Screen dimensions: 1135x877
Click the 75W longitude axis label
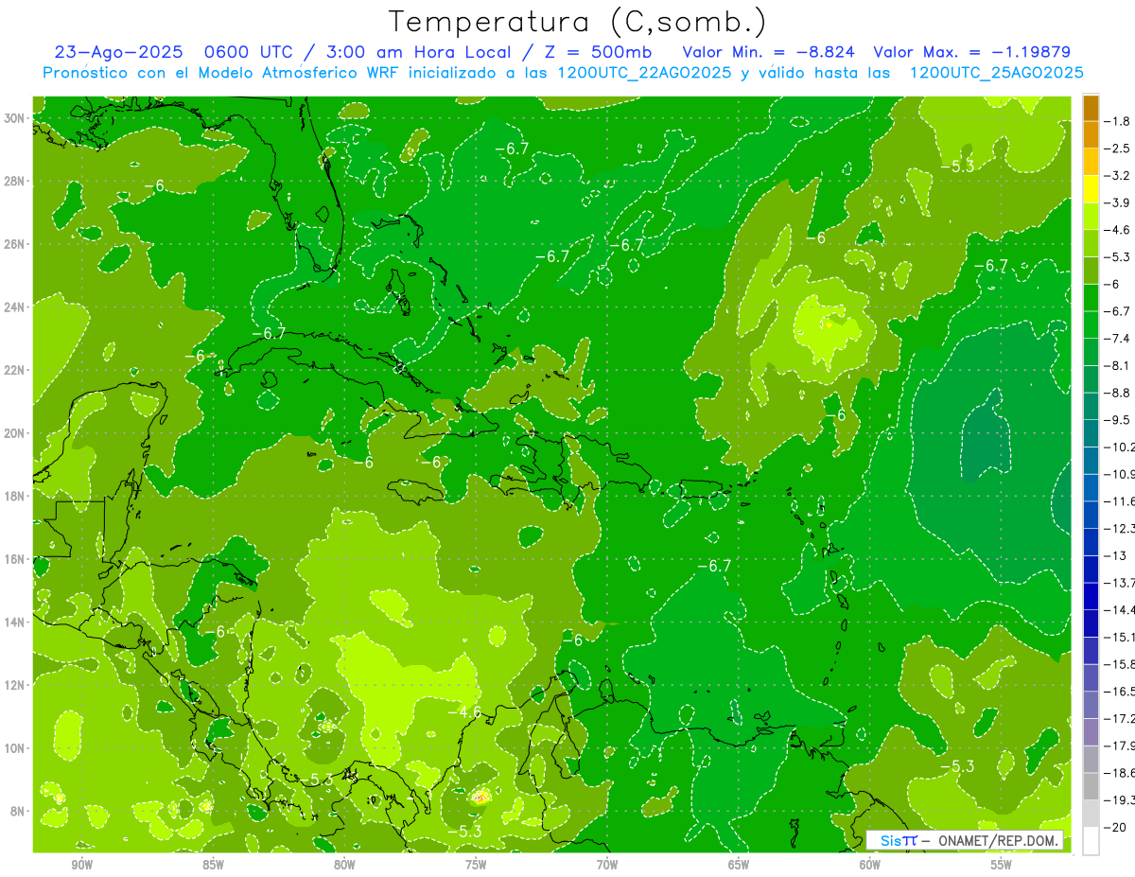(476, 866)
